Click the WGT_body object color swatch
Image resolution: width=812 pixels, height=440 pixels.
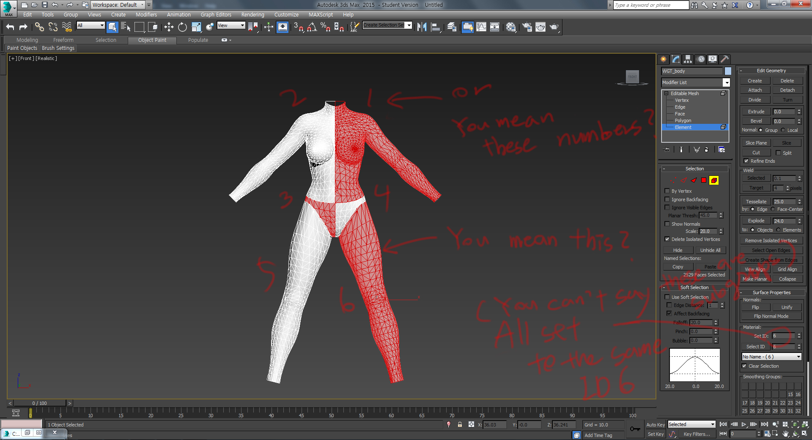pos(728,71)
